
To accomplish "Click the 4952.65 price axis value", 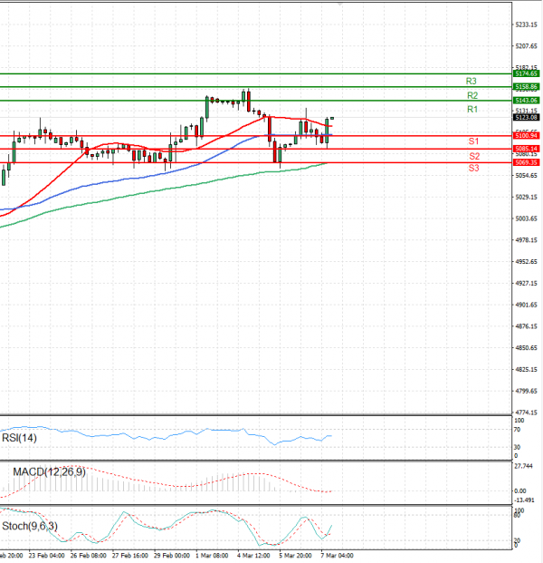I will point(526,262).
